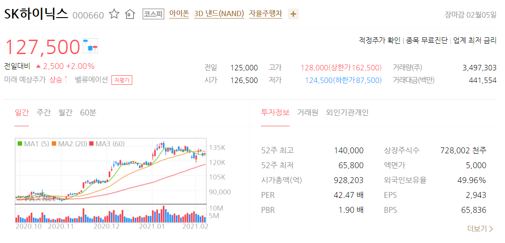Click the 외국인보유율 value 49.96%
This screenshot has width=505, height=243.
472,181
